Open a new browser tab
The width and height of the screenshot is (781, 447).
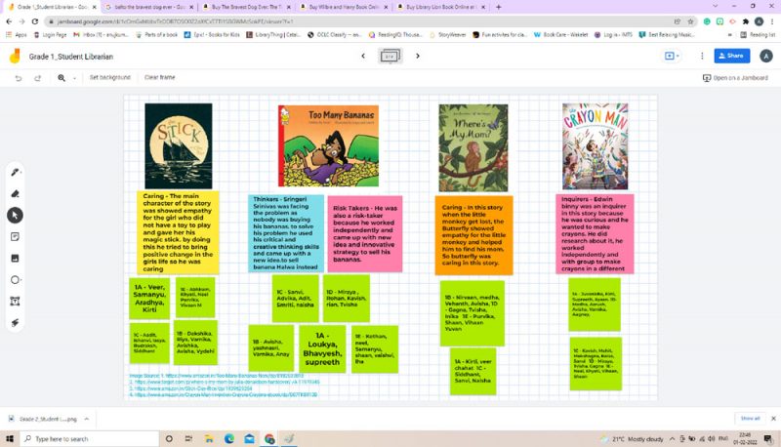coord(499,7)
